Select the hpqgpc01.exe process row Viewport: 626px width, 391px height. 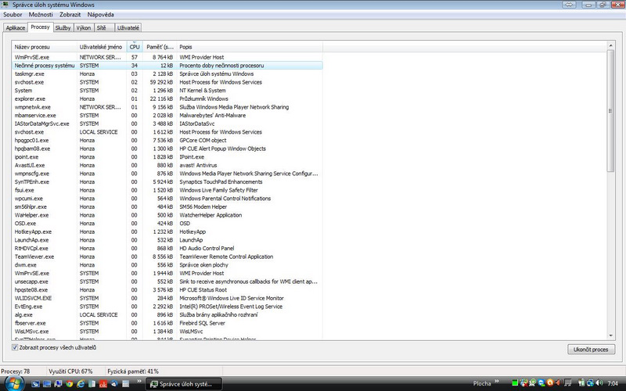pyautogui.click(x=167, y=140)
